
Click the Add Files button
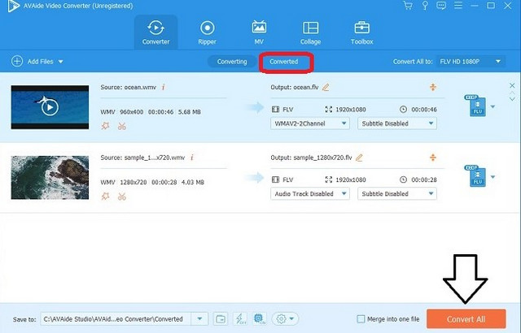coord(33,61)
